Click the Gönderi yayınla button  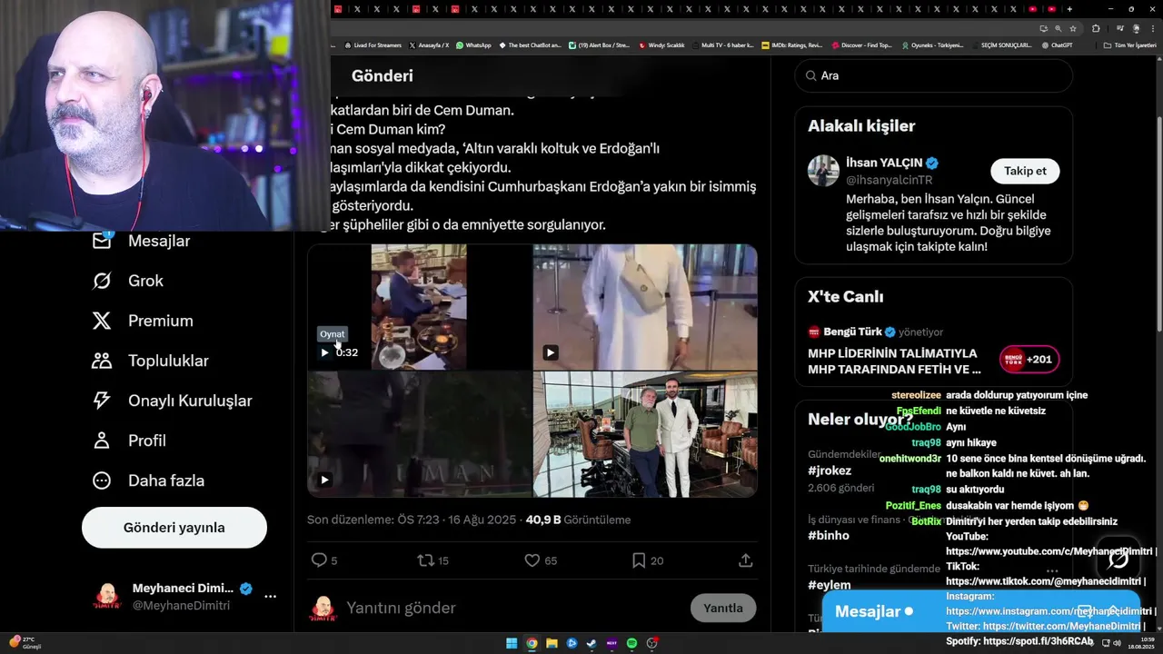tap(174, 528)
